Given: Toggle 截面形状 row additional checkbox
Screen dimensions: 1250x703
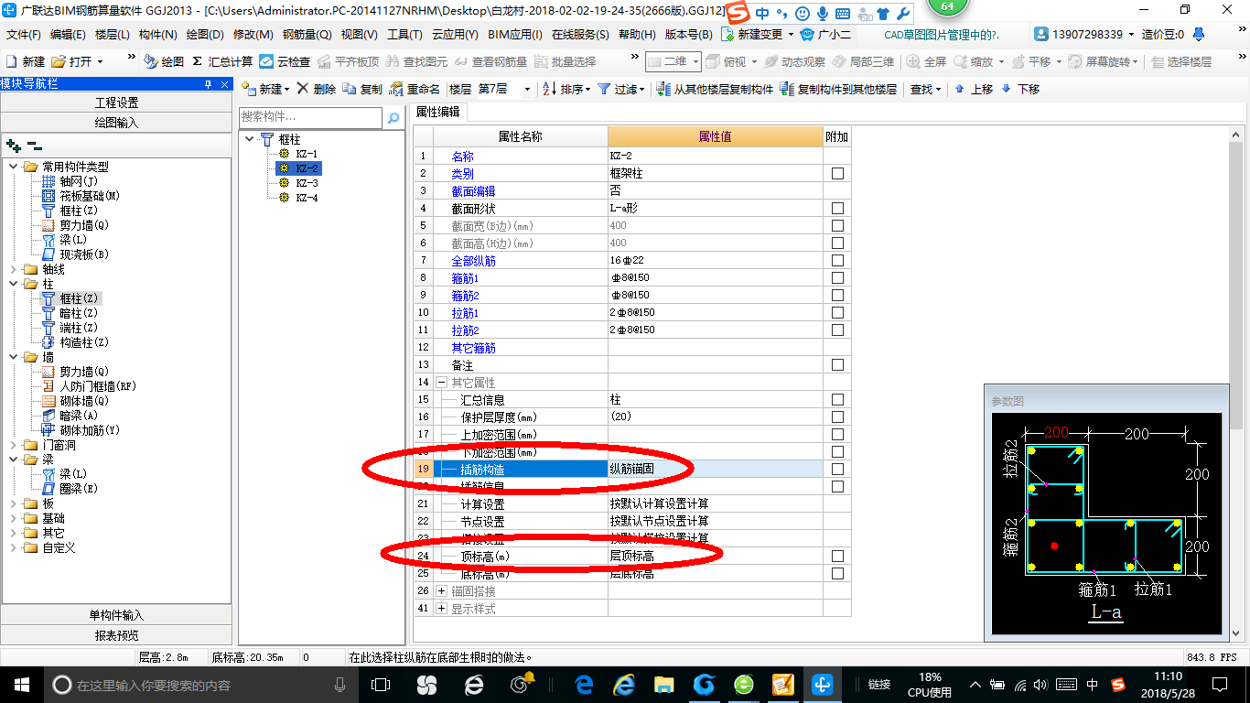Looking at the screenshot, I should coord(837,209).
